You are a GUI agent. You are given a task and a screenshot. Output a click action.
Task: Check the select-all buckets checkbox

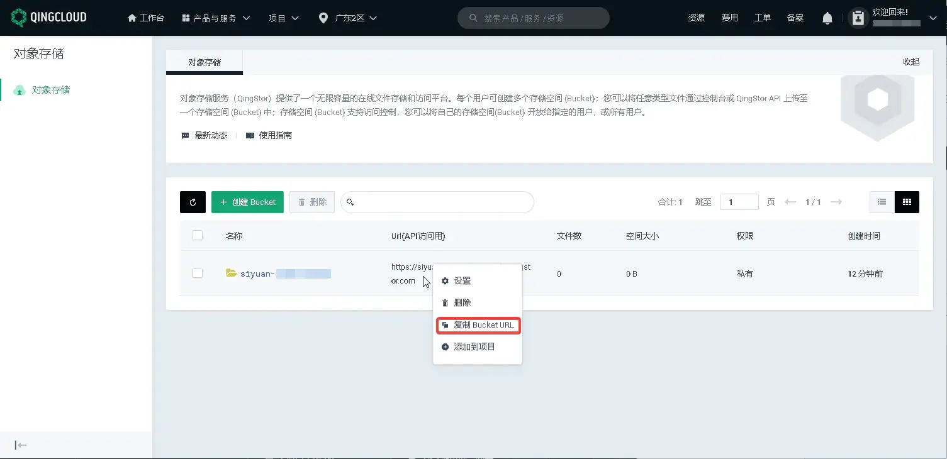pyautogui.click(x=197, y=235)
